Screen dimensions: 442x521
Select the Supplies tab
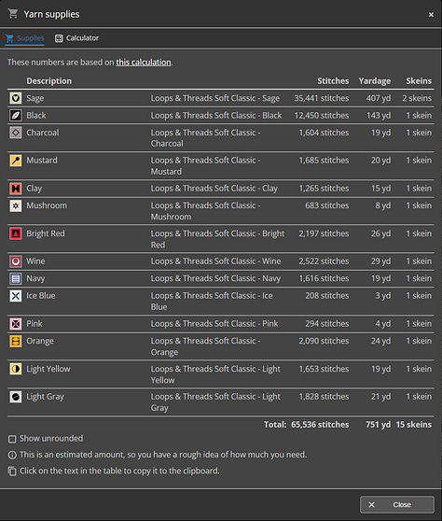[x=25, y=38]
